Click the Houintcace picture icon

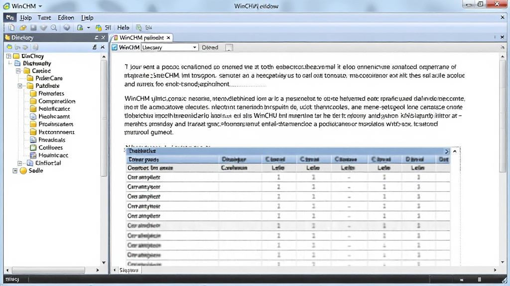[33, 155]
